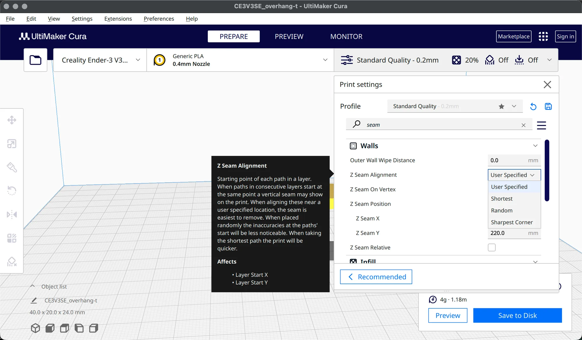This screenshot has width=582, height=340.
Task: Open the Extensions menu
Action: point(118,19)
